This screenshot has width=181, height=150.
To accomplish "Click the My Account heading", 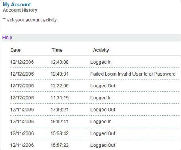I will [17, 4].
